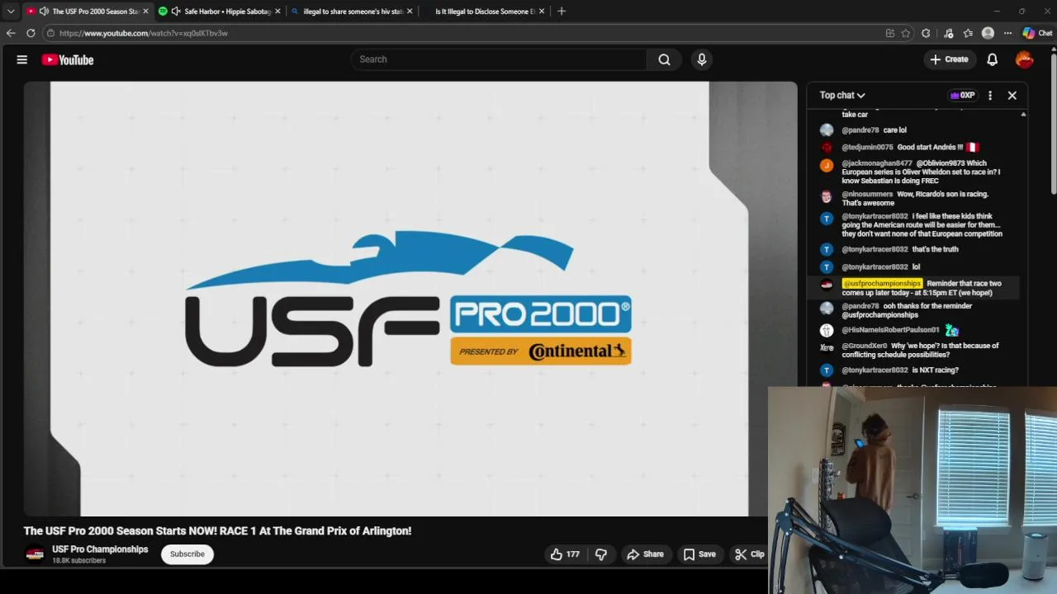Open the media control music icon
Image resolution: width=1057 pixels, height=594 pixels.
coord(948,33)
